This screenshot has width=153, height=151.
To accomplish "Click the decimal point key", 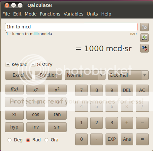I will (x=97, y=139).
